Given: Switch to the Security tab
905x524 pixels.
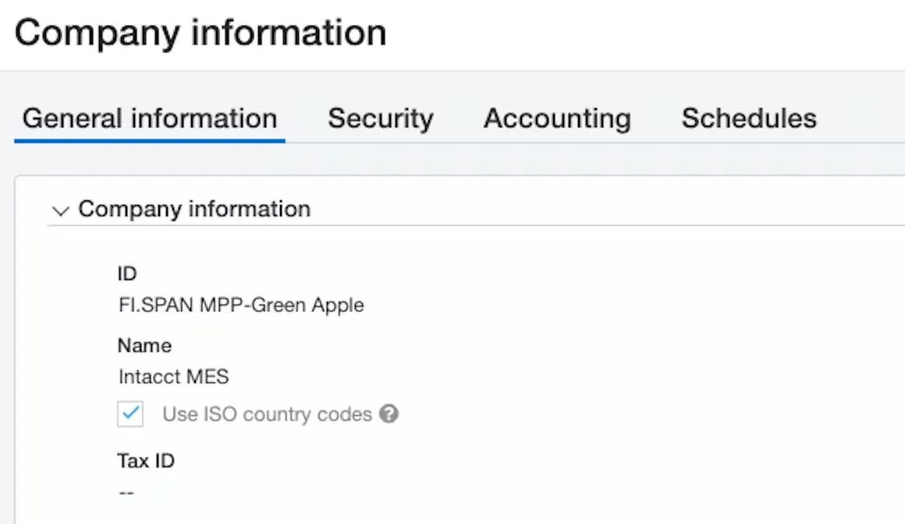Looking at the screenshot, I should (381, 119).
